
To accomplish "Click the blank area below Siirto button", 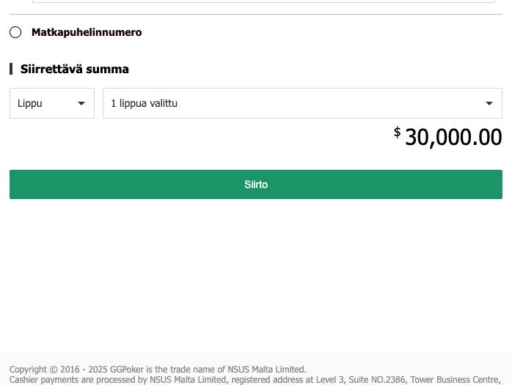I will click(x=256, y=271).
